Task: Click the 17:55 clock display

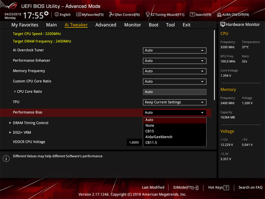Action: click(x=33, y=15)
